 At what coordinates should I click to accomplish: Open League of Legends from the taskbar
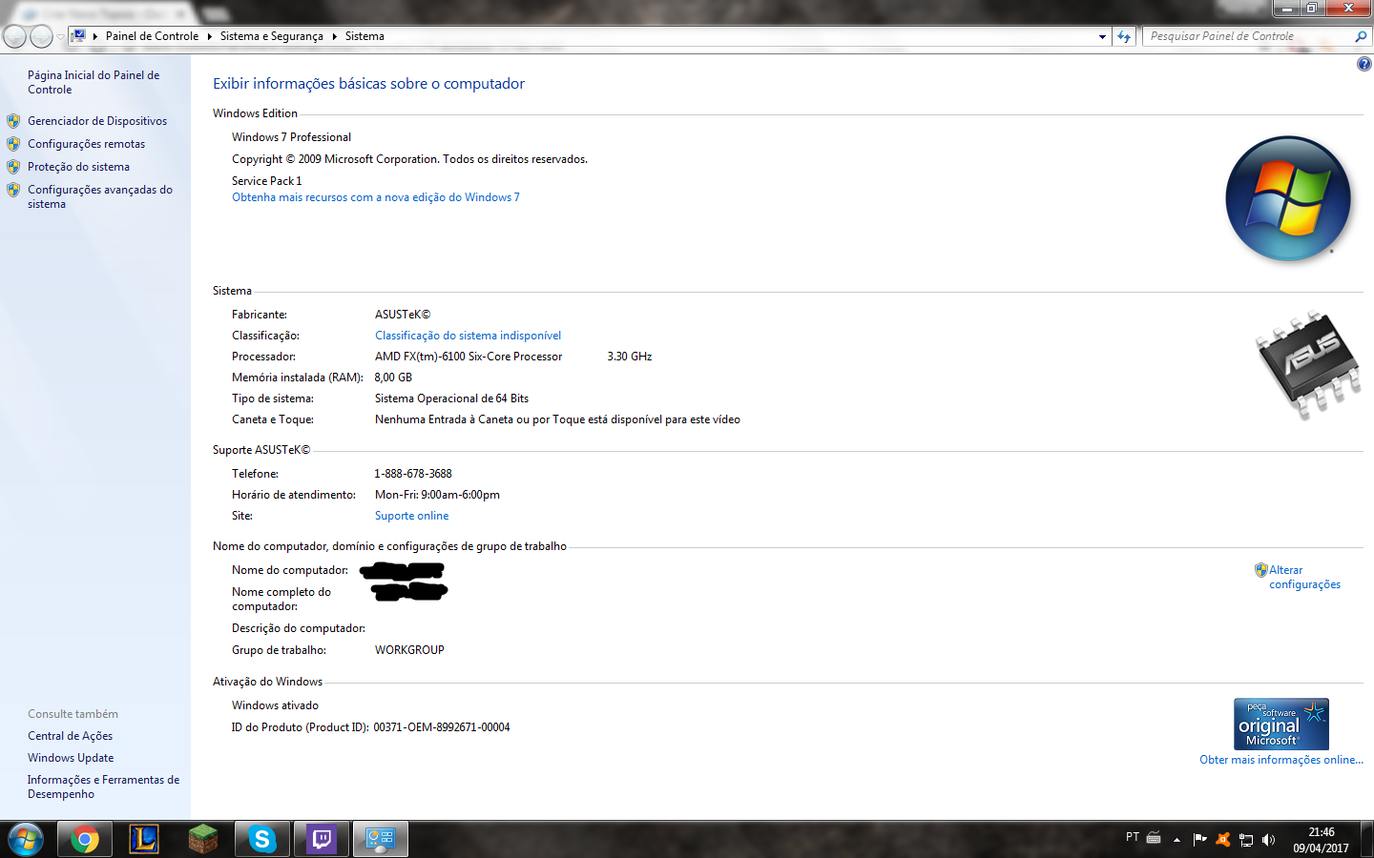coord(144,839)
